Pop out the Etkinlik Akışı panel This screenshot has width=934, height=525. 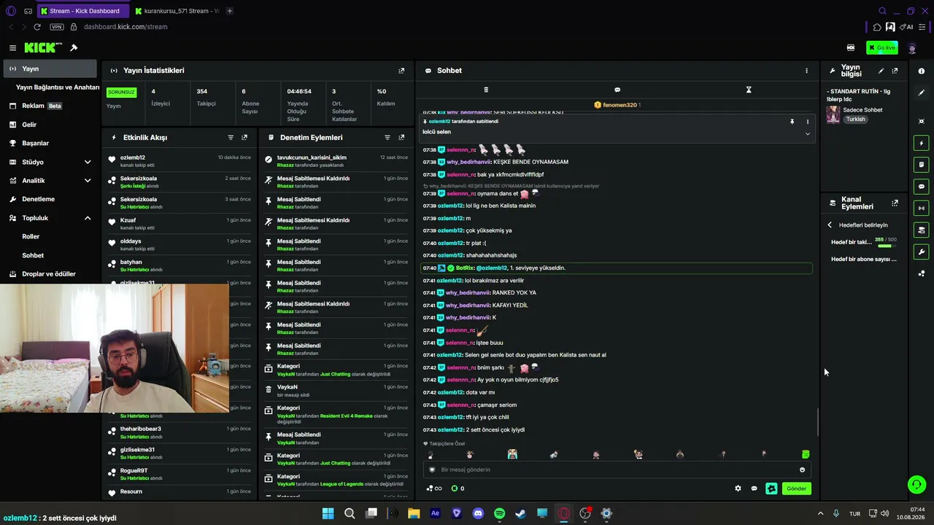(x=244, y=137)
